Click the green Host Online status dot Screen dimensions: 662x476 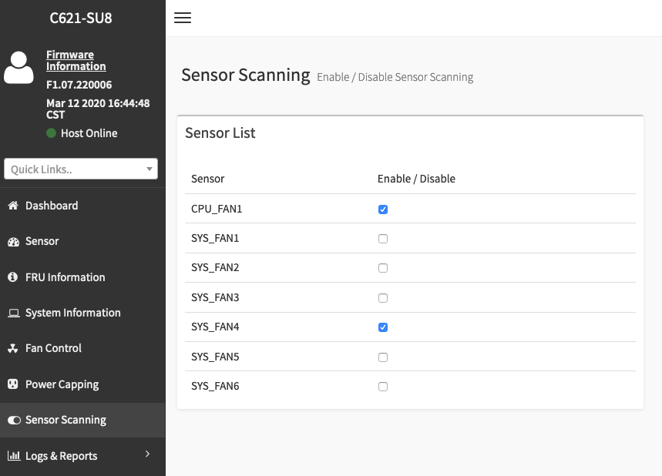pyautogui.click(x=51, y=133)
